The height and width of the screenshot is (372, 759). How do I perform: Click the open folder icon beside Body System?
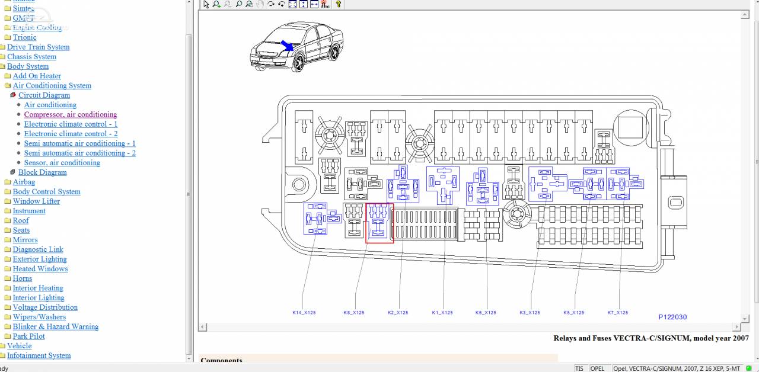[2, 66]
